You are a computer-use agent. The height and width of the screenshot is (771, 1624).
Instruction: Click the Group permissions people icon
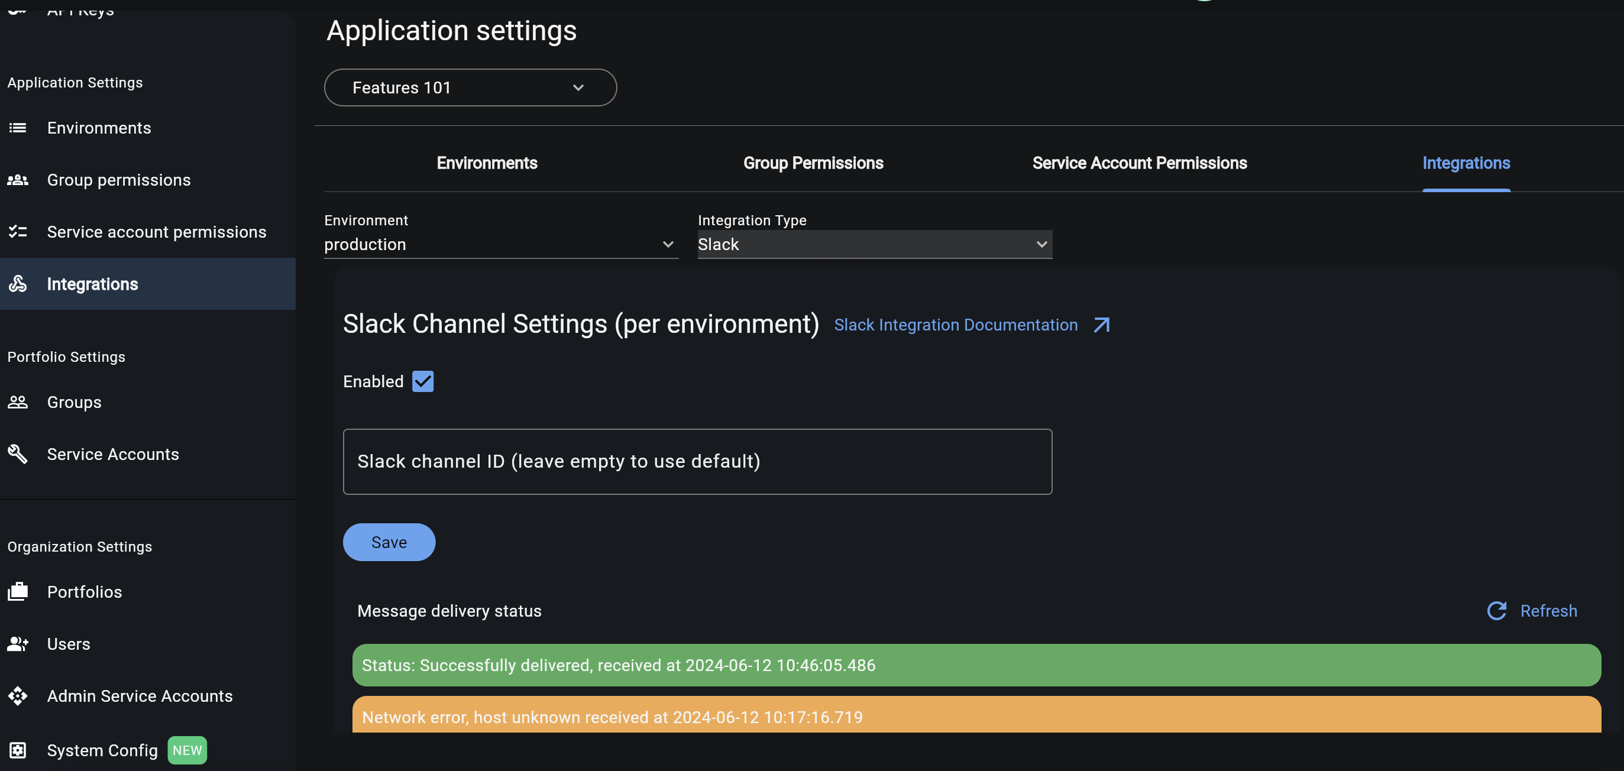18,180
